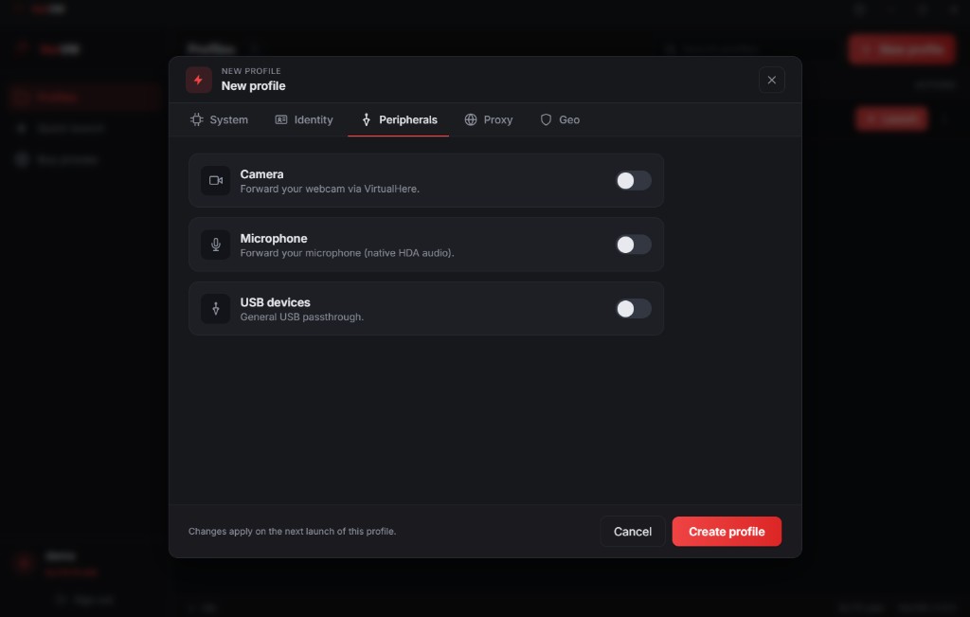The width and height of the screenshot is (970, 617).
Task: Click the microphone icon
Action: (215, 245)
